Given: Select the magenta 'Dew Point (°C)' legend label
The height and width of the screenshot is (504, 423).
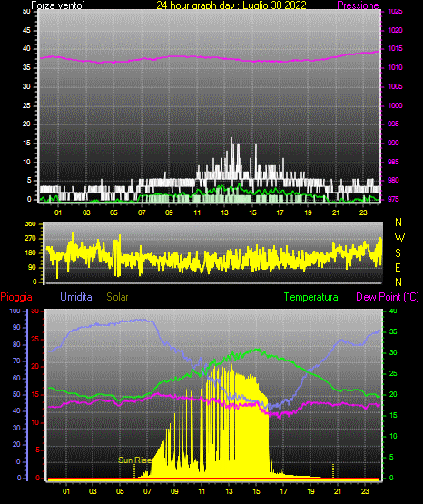Looking at the screenshot, I should (x=388, y=297).
